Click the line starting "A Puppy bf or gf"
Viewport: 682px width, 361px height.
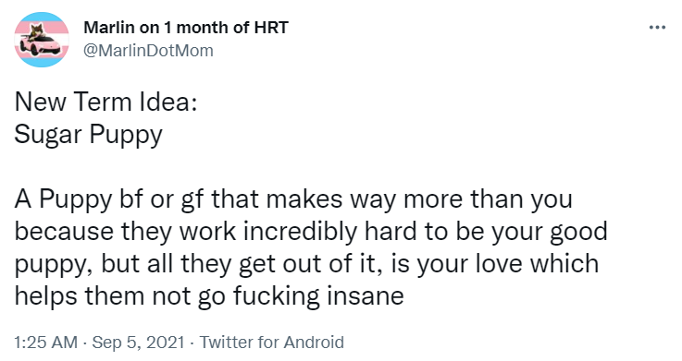(293, 200)
